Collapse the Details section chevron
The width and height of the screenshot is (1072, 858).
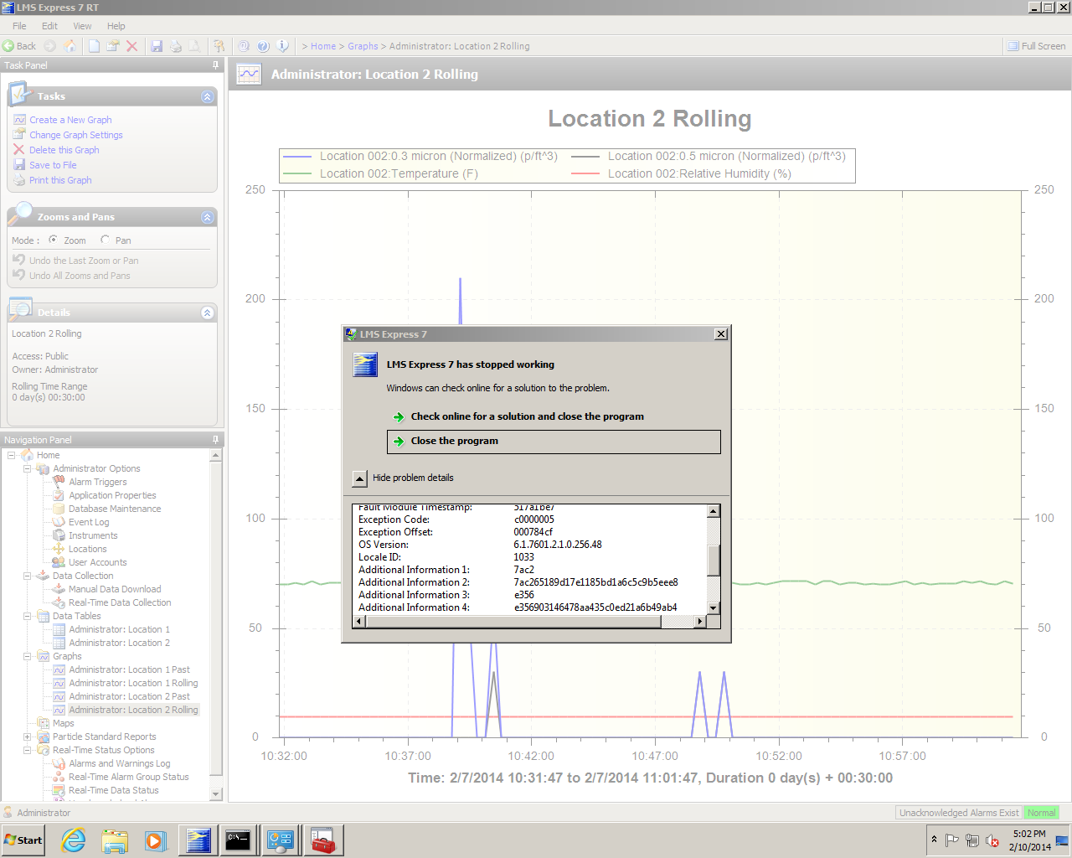coord(208,313)
